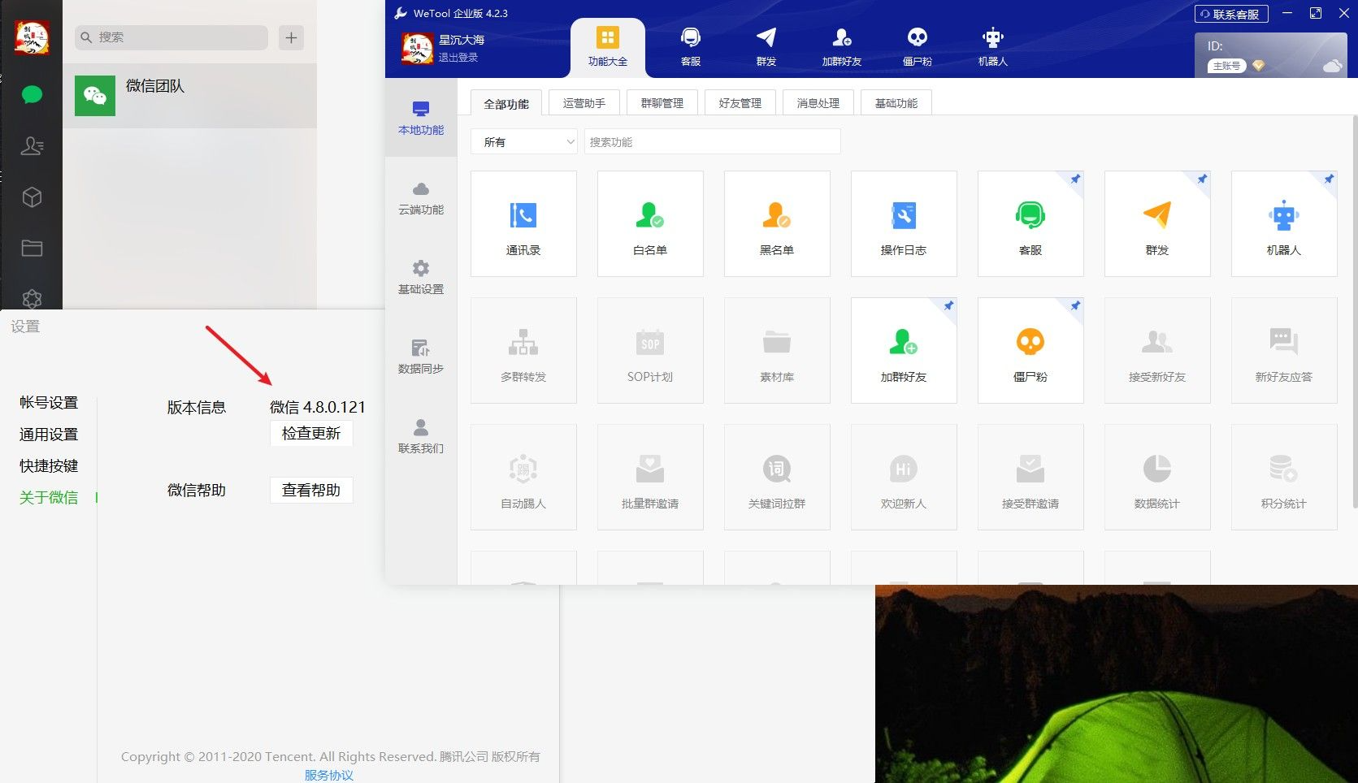This screenshot has height=783, width=1358.
Task: Open the SOP计划 tile
Action: (650, 350)
